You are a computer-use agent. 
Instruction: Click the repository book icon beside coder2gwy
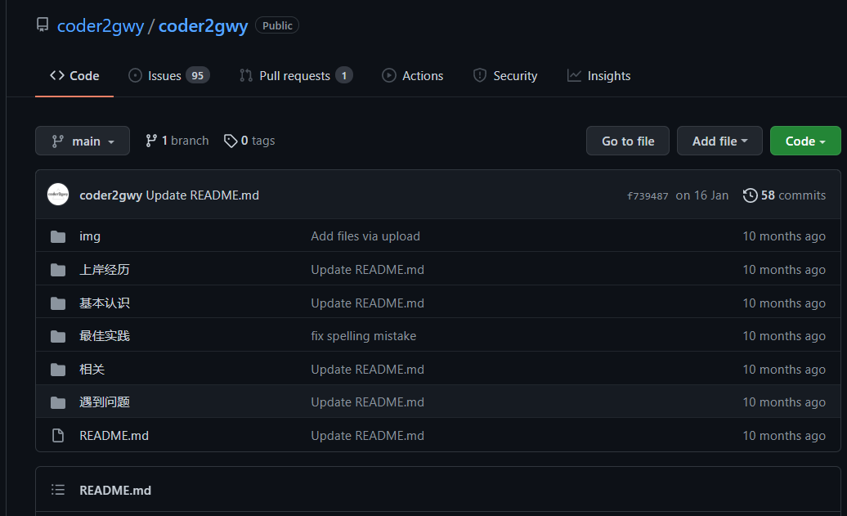[43, 25]
